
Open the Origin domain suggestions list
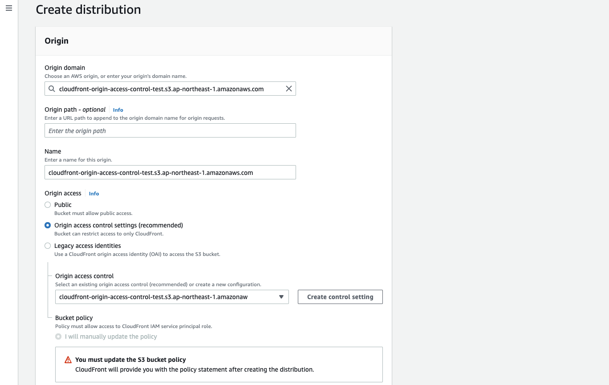tap(170, 89)
